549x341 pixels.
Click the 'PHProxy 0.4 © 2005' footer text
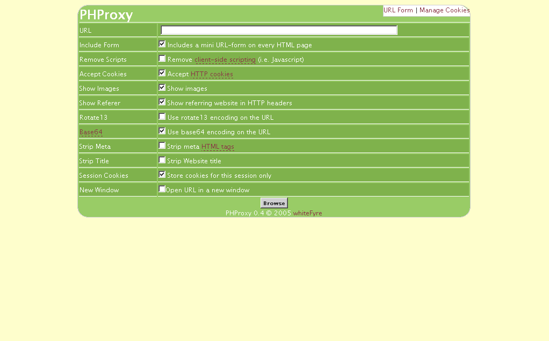point(258,213)
